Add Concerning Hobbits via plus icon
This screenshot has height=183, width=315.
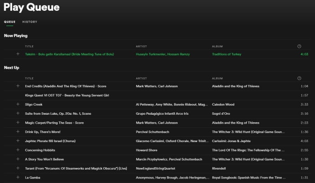pos(18,150)
